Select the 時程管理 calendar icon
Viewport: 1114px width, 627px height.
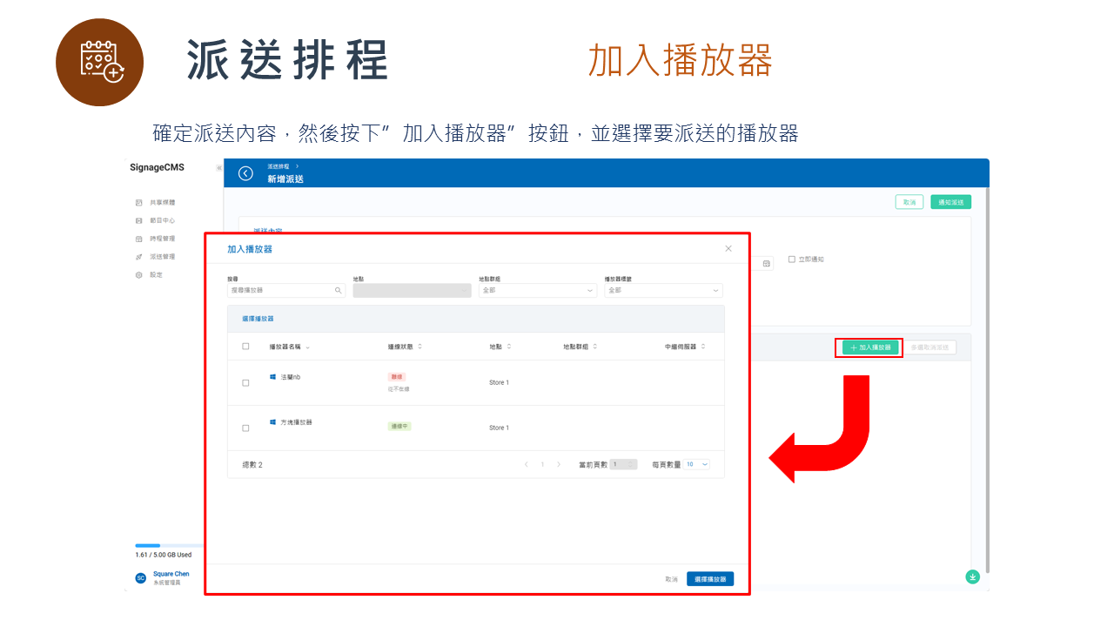pos(139,238)
